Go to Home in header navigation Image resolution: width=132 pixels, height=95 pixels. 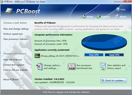(90, 17)
